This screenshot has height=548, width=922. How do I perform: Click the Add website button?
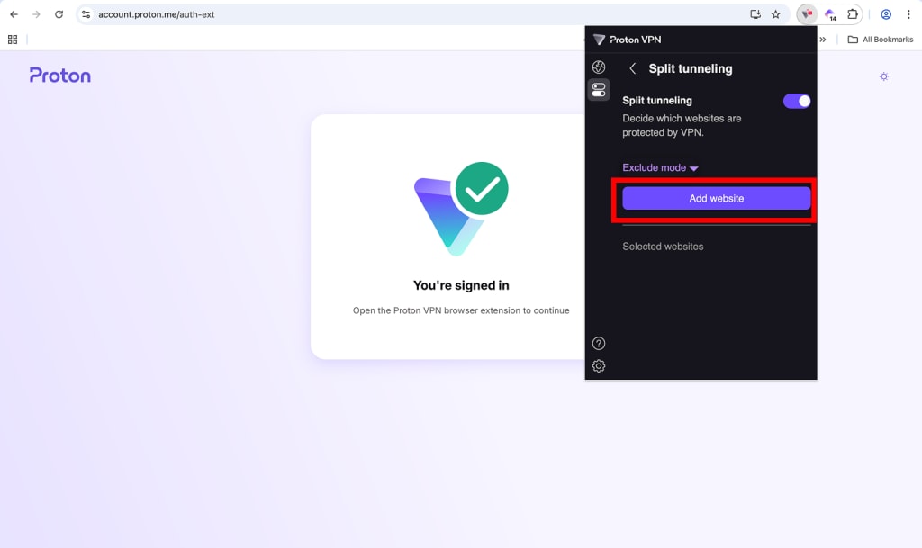coord(716,199)
